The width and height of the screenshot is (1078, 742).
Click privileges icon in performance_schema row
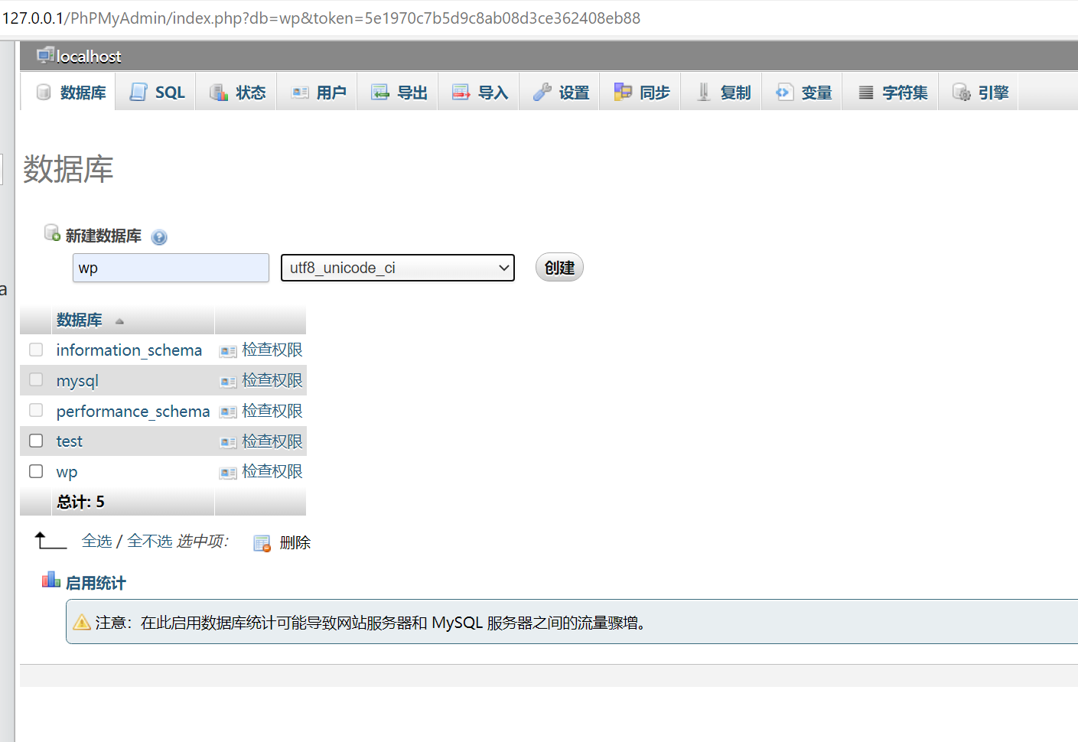point(228,412)
